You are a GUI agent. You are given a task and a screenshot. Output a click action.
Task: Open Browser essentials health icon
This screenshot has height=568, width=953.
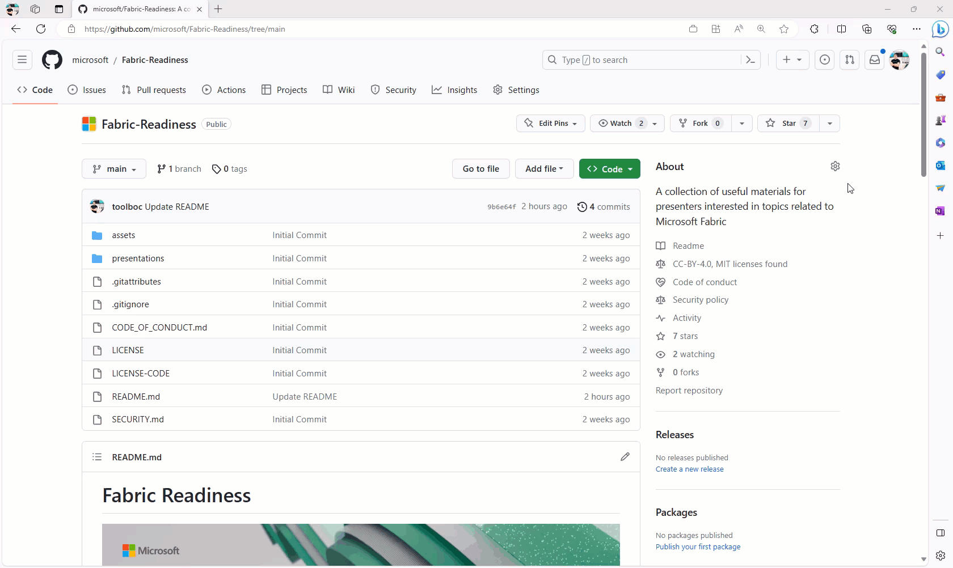pos(892,29)
